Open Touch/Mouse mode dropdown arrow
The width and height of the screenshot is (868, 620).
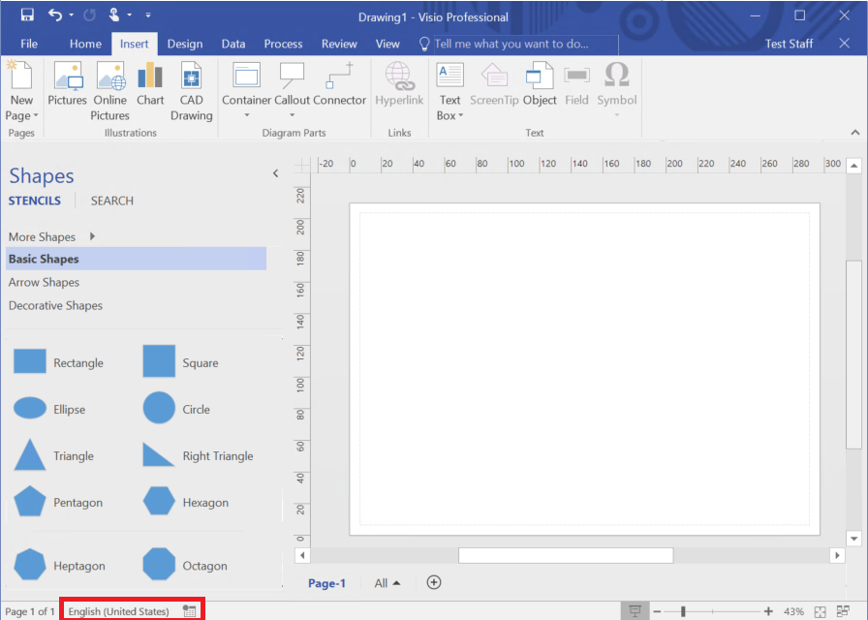coord(130,15)
